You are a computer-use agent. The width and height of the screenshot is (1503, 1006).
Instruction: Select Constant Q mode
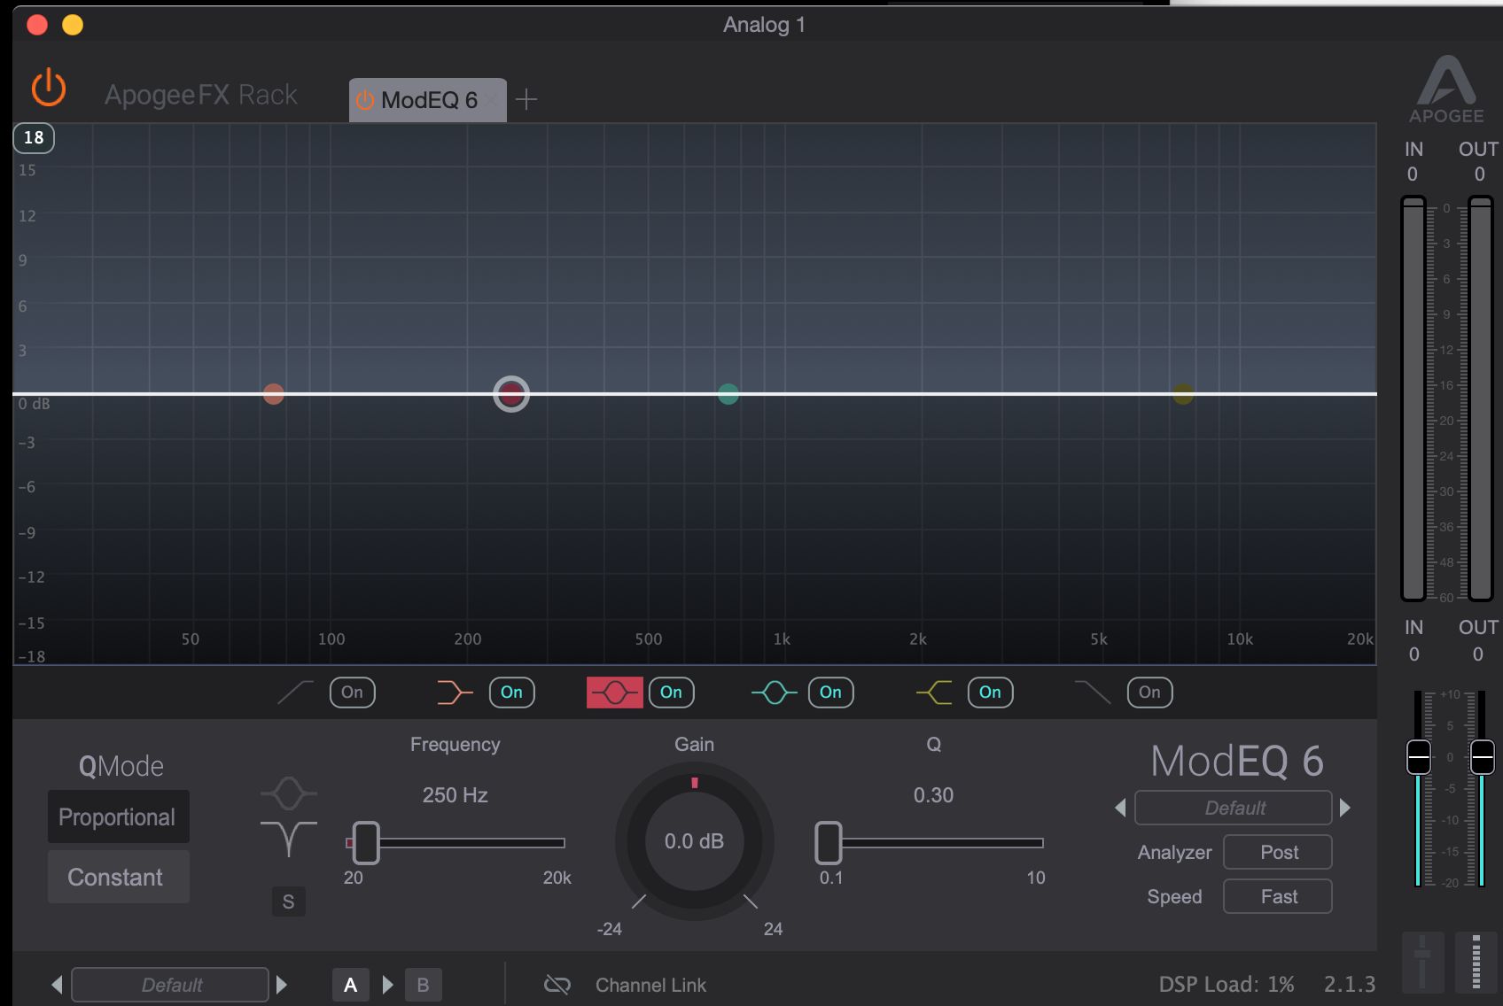click(x=118, y=877)
